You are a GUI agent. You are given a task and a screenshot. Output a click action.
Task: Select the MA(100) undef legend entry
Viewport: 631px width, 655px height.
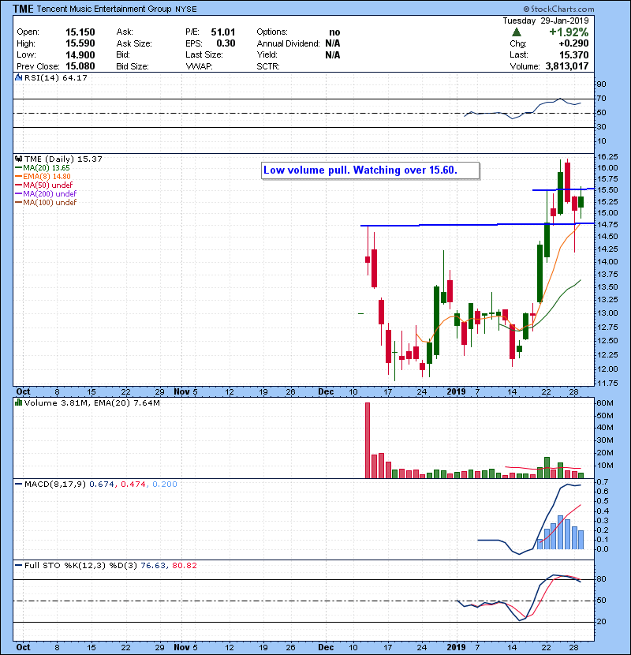pyautogui.click(x=46, y=202)
